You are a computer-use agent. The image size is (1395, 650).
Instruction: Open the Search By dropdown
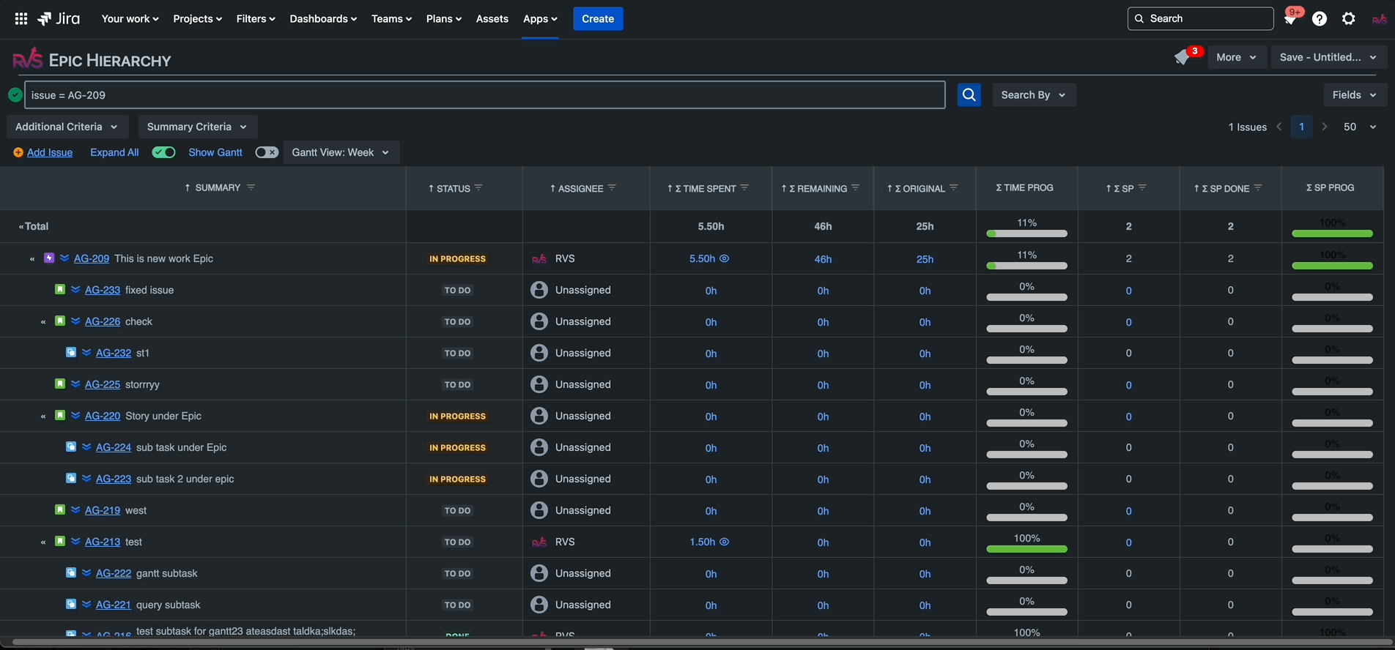click(x=1034, y=94)
